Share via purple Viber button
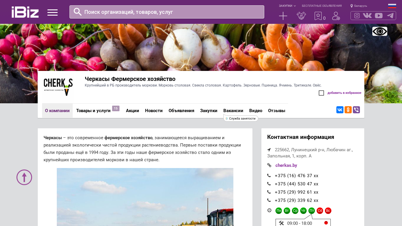Screen dimensions: 402x226 point(356,110)
